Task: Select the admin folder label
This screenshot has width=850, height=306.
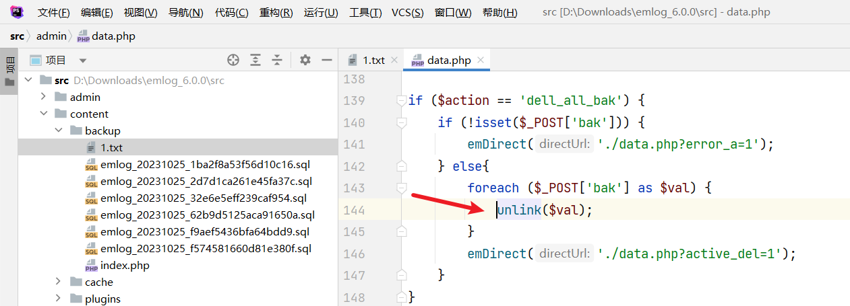Action: click(85, 97)
